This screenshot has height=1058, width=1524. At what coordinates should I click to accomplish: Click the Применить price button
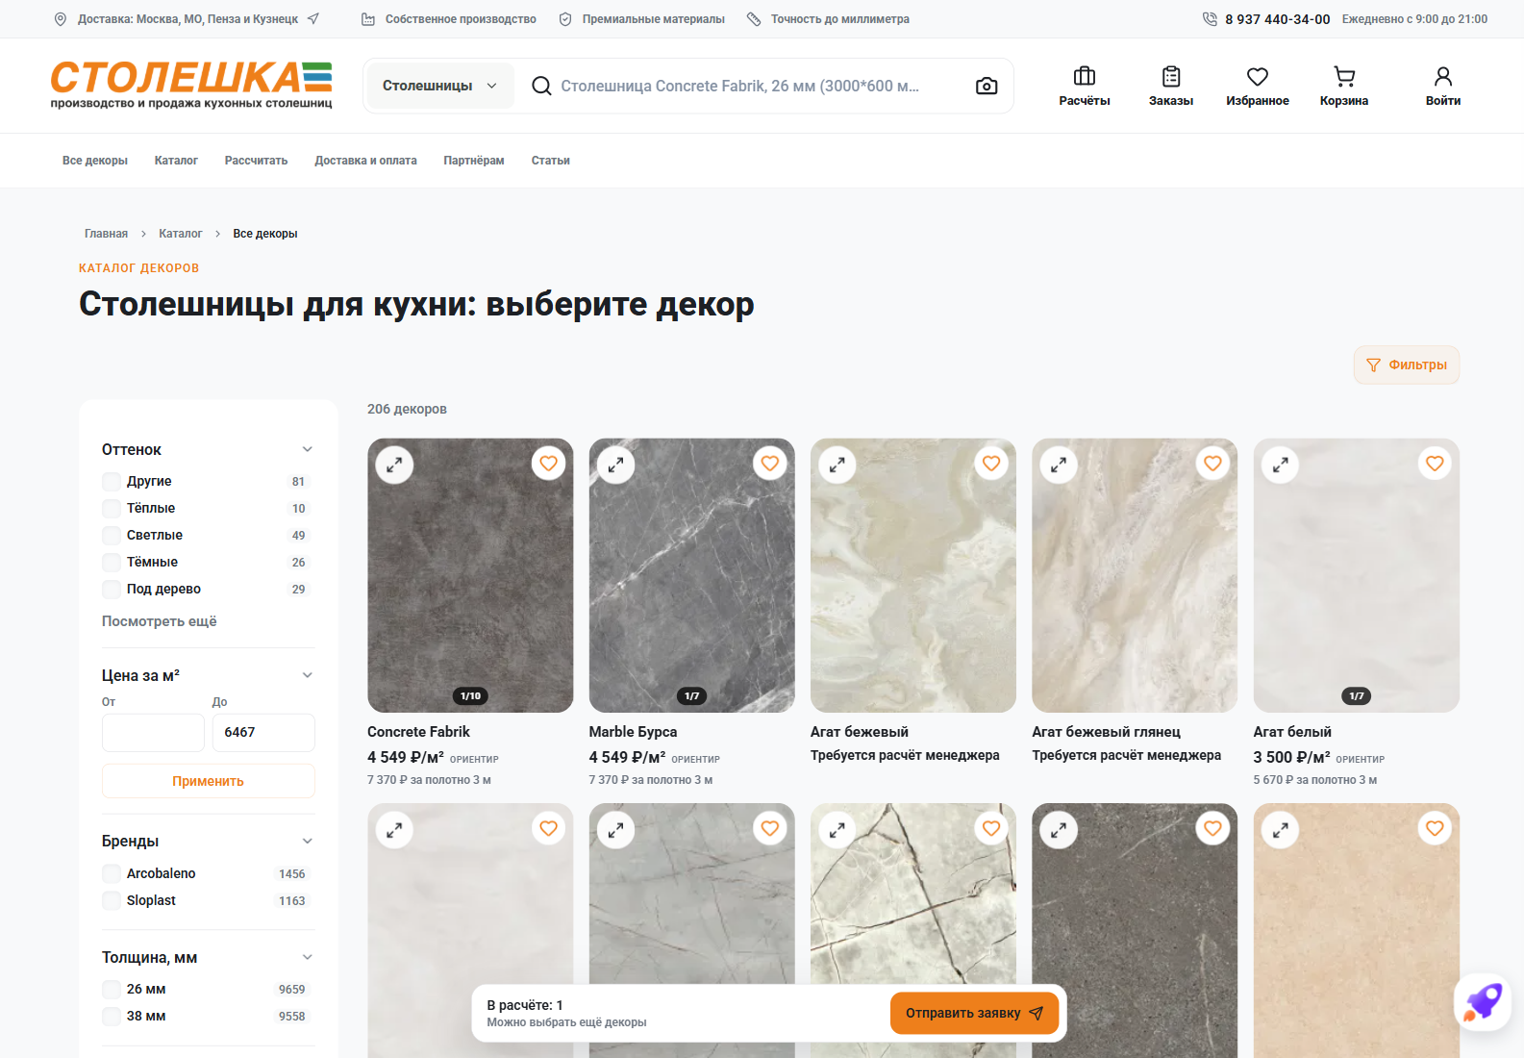[208, 781]
